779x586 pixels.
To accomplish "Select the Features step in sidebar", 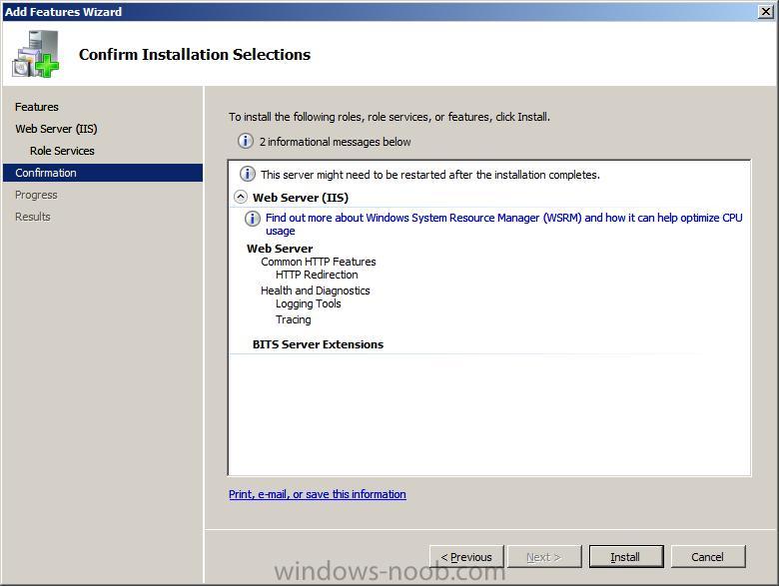I will coord(37,107).
